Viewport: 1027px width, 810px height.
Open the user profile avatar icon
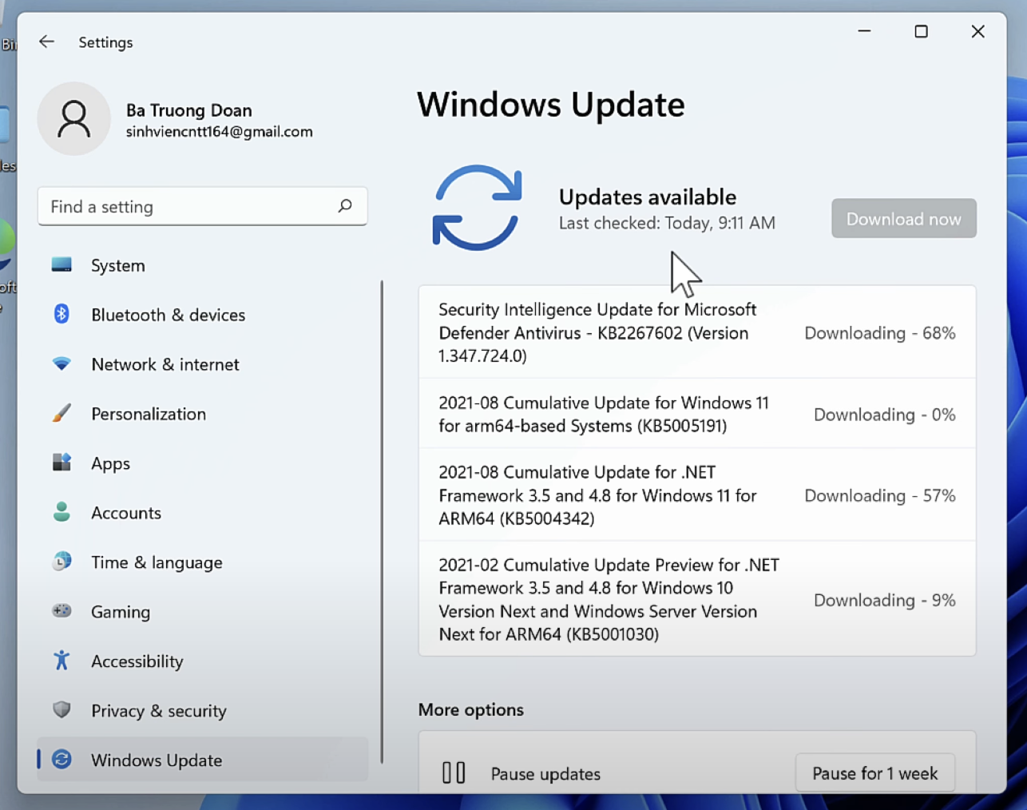click(73, 118)
